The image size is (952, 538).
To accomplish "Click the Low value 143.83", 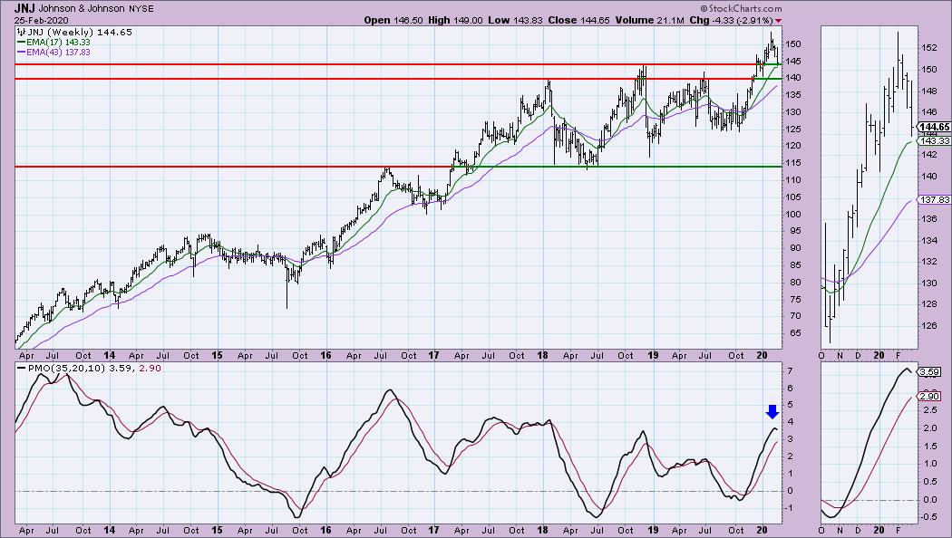I will click(x=528, y=20).
